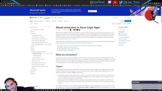Jump to Connection configuration section
Viewport: 162px width, 91px height.
click(124, 37)
